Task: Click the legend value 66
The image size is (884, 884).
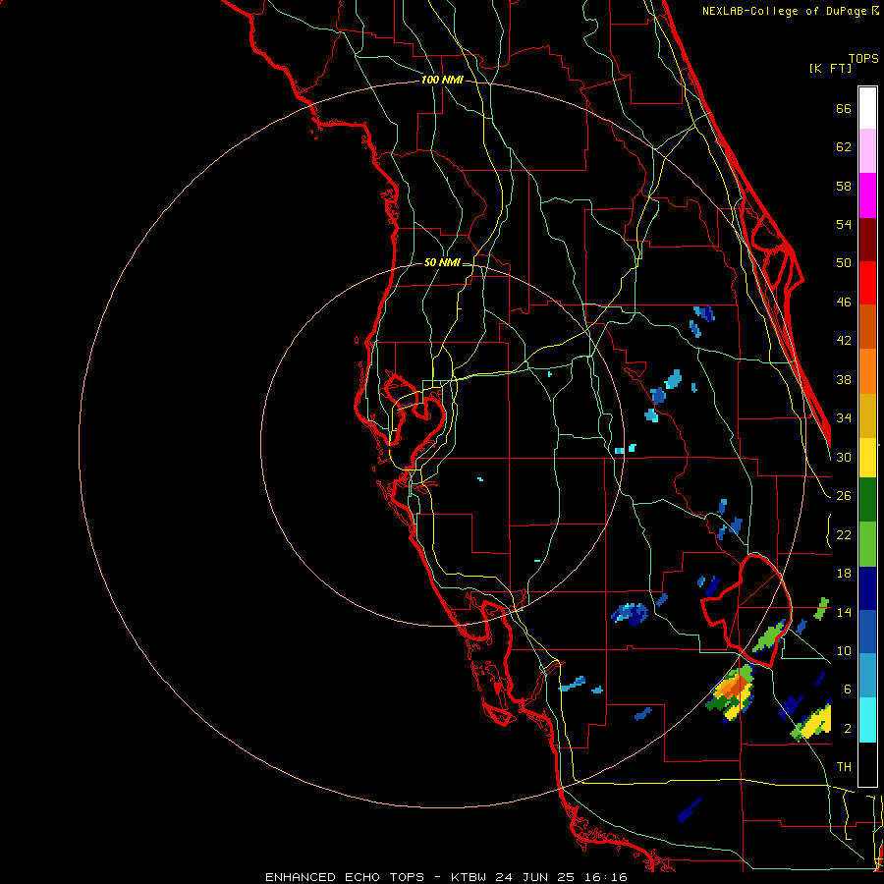Action: coord(844,108)
